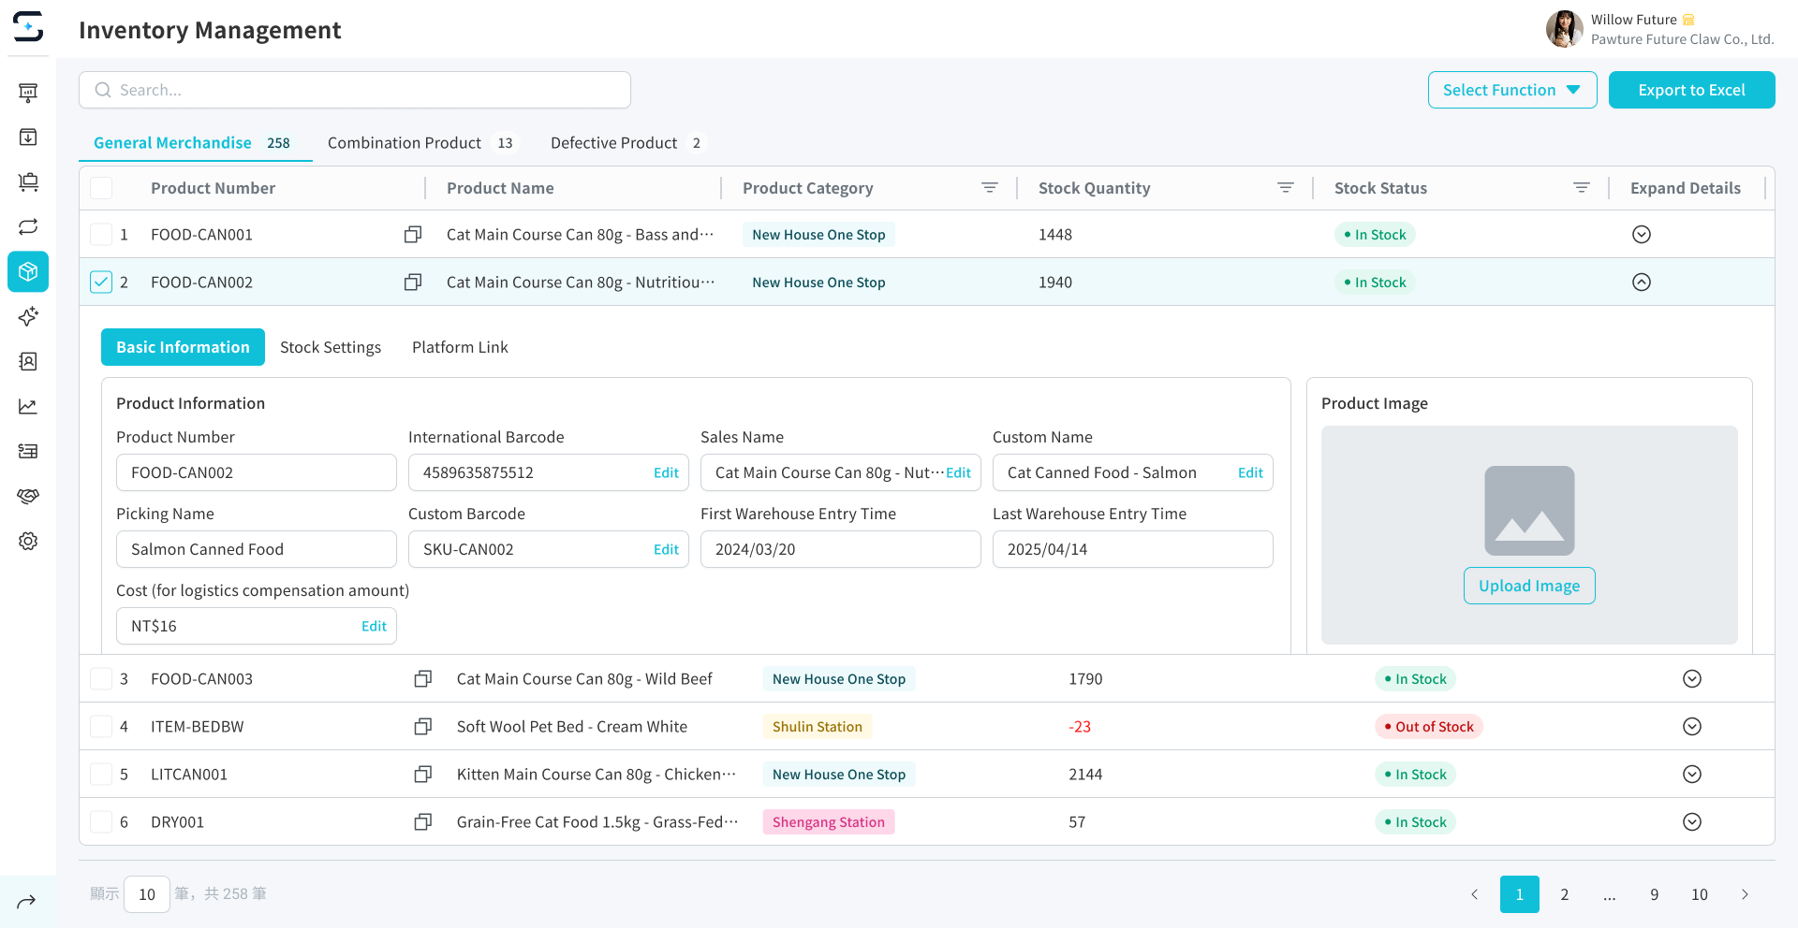Open the Select Function dropdown
The width and height of the screenshot is (1798, 928).
tap(1511, 90)
